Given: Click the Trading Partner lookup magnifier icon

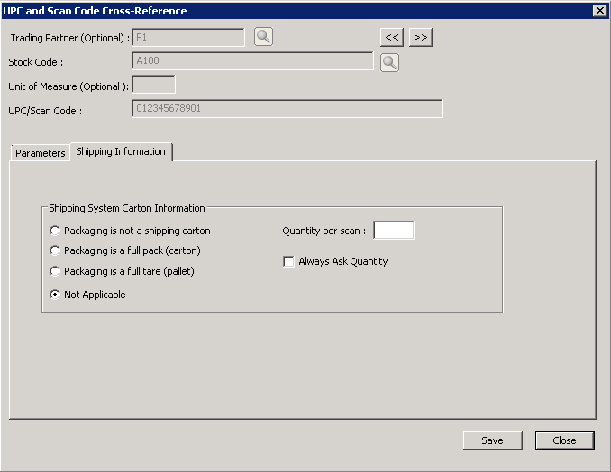Looking at the screenshot, I should (x=262, y=37).
